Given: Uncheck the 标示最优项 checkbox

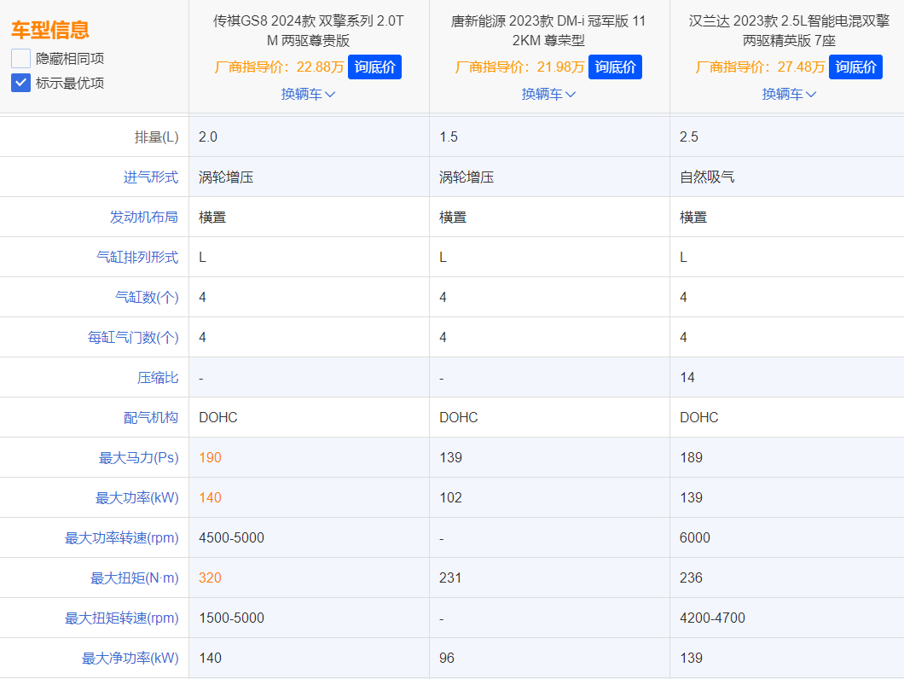Looking at the screenshot, I should point(20,83).
